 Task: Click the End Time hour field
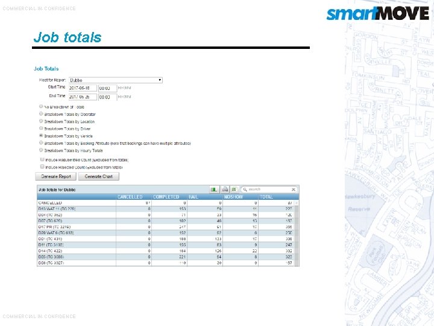coord(107,97)
